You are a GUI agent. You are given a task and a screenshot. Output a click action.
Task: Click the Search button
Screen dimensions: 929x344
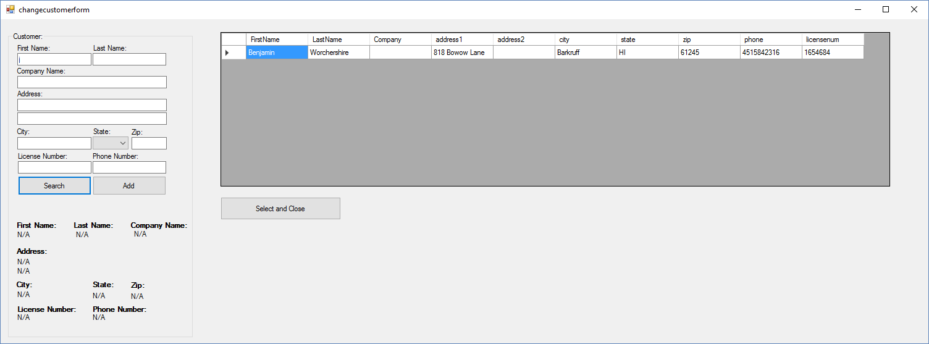point(54,186)
